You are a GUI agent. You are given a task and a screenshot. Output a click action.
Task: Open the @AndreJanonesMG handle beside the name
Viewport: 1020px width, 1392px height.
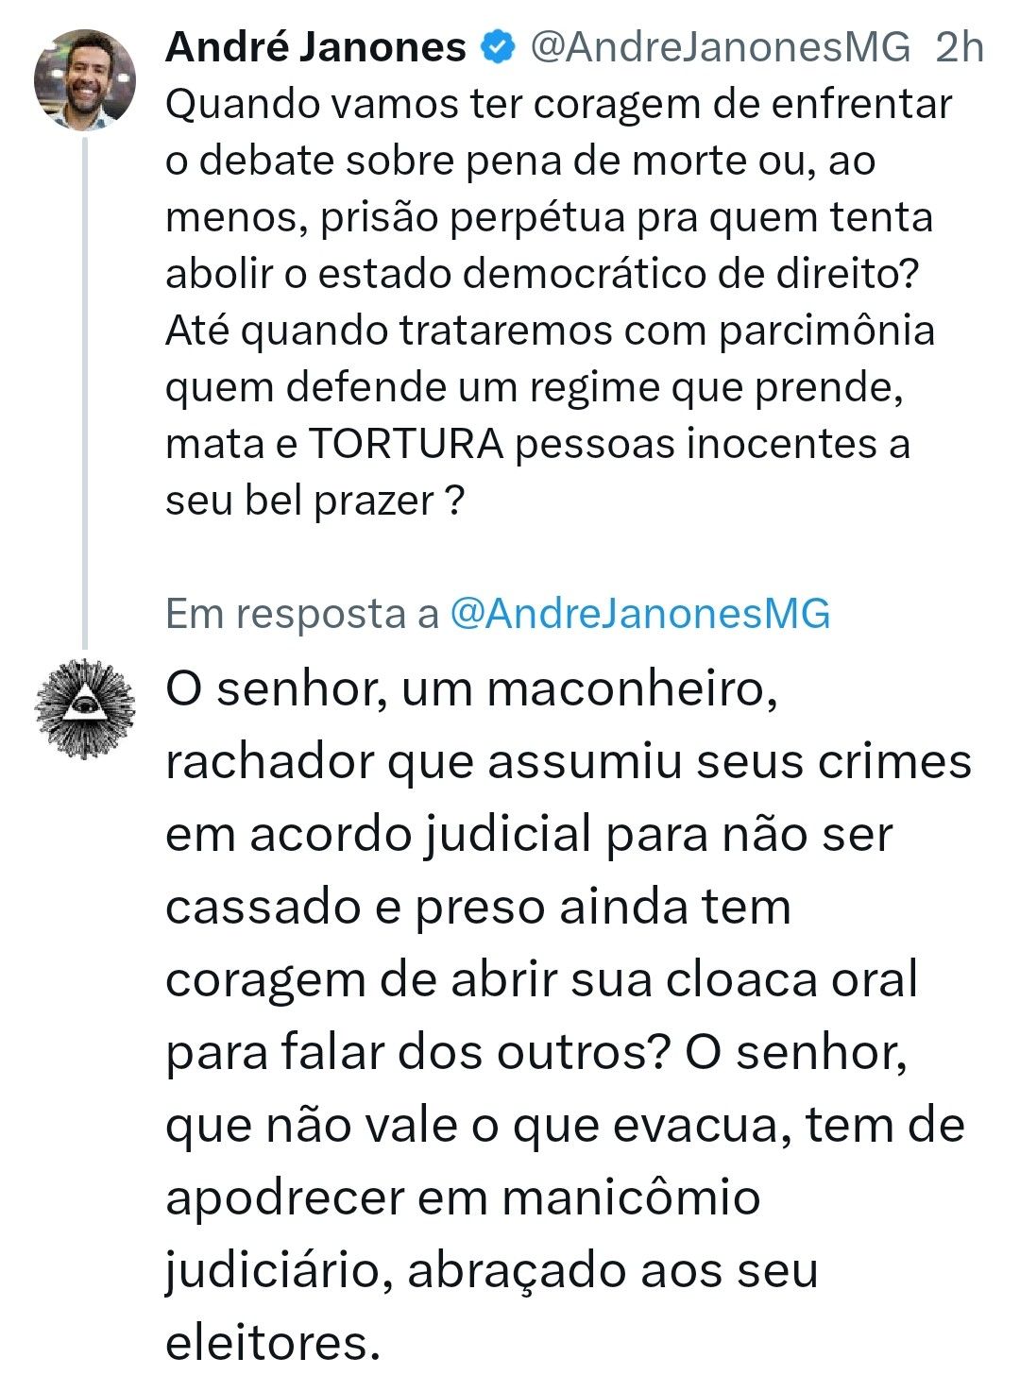tap(722, 47)
